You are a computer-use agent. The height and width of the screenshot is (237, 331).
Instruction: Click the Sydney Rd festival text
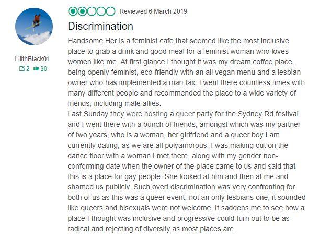tap(268, 114)
